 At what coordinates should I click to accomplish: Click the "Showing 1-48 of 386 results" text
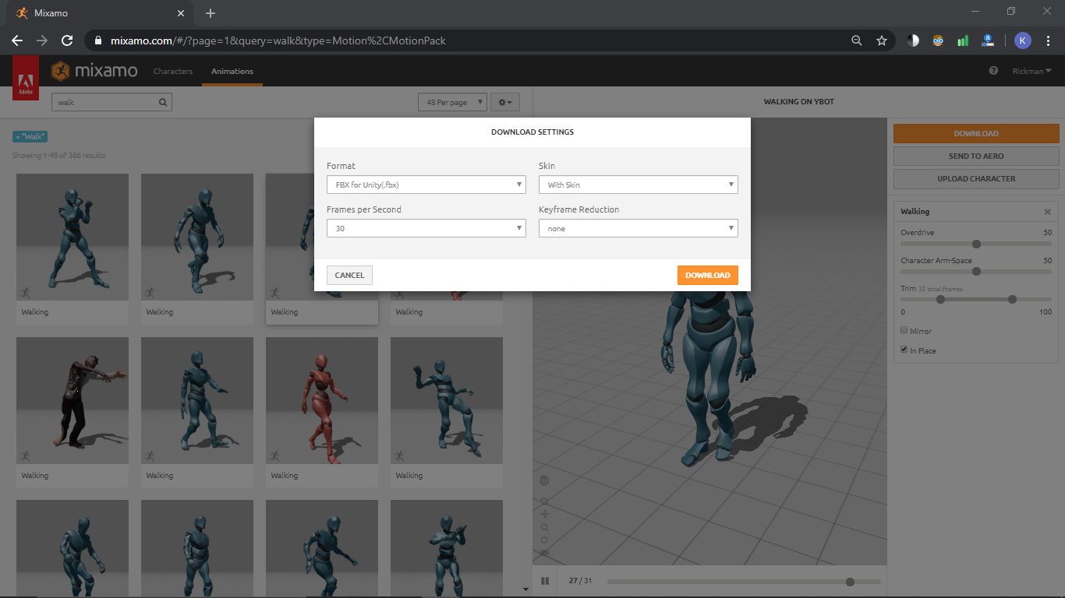pyautogui.click(x=59, y=156)
